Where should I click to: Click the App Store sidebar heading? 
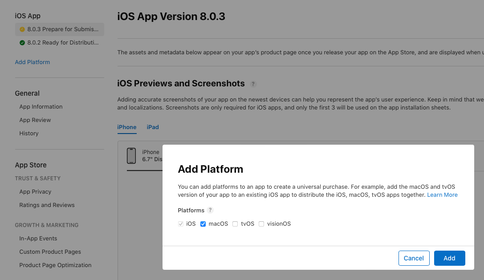31,165
